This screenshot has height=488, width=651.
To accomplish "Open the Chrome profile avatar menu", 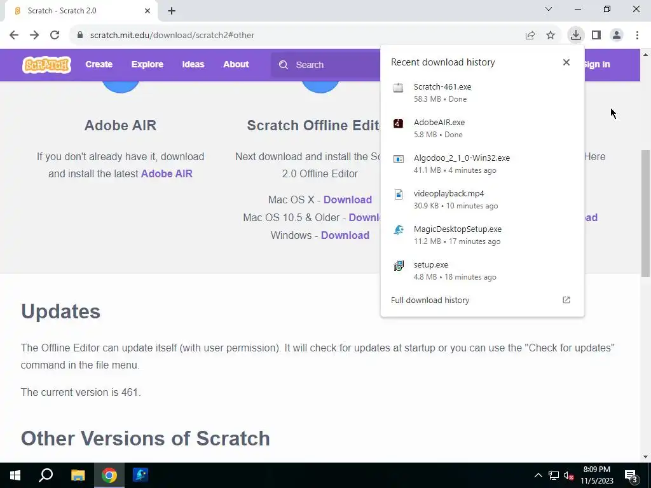I will coord(617,35).
